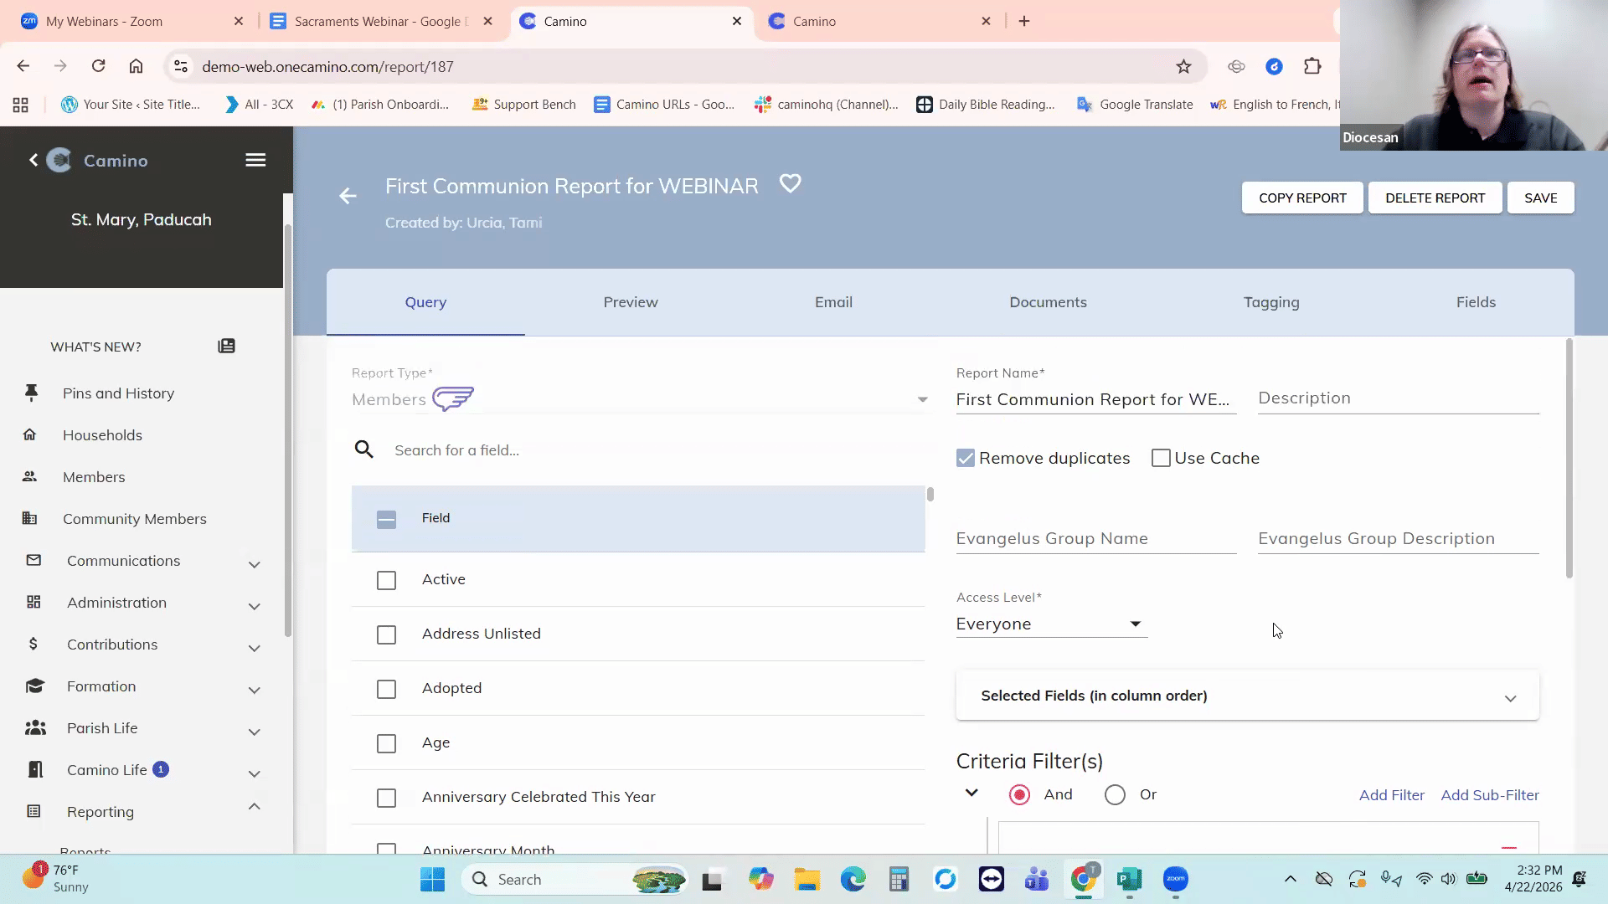
Task: Toggle the Field header select-all checkbox
Action: click(x=386, y=519)
